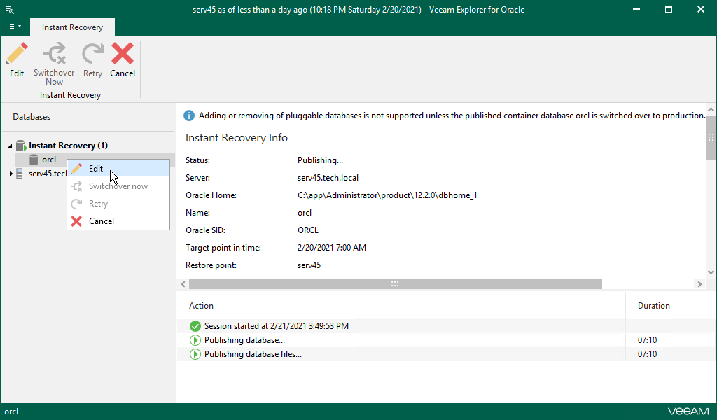Expand the serv45.tech server node
This screenshot has width=717, height=420.
pyautogui.click(x=11, y=174)
